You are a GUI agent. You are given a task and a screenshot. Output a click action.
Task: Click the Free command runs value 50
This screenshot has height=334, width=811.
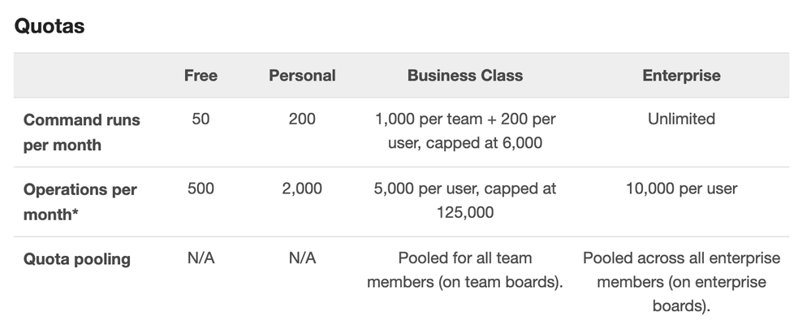[201, 119]
